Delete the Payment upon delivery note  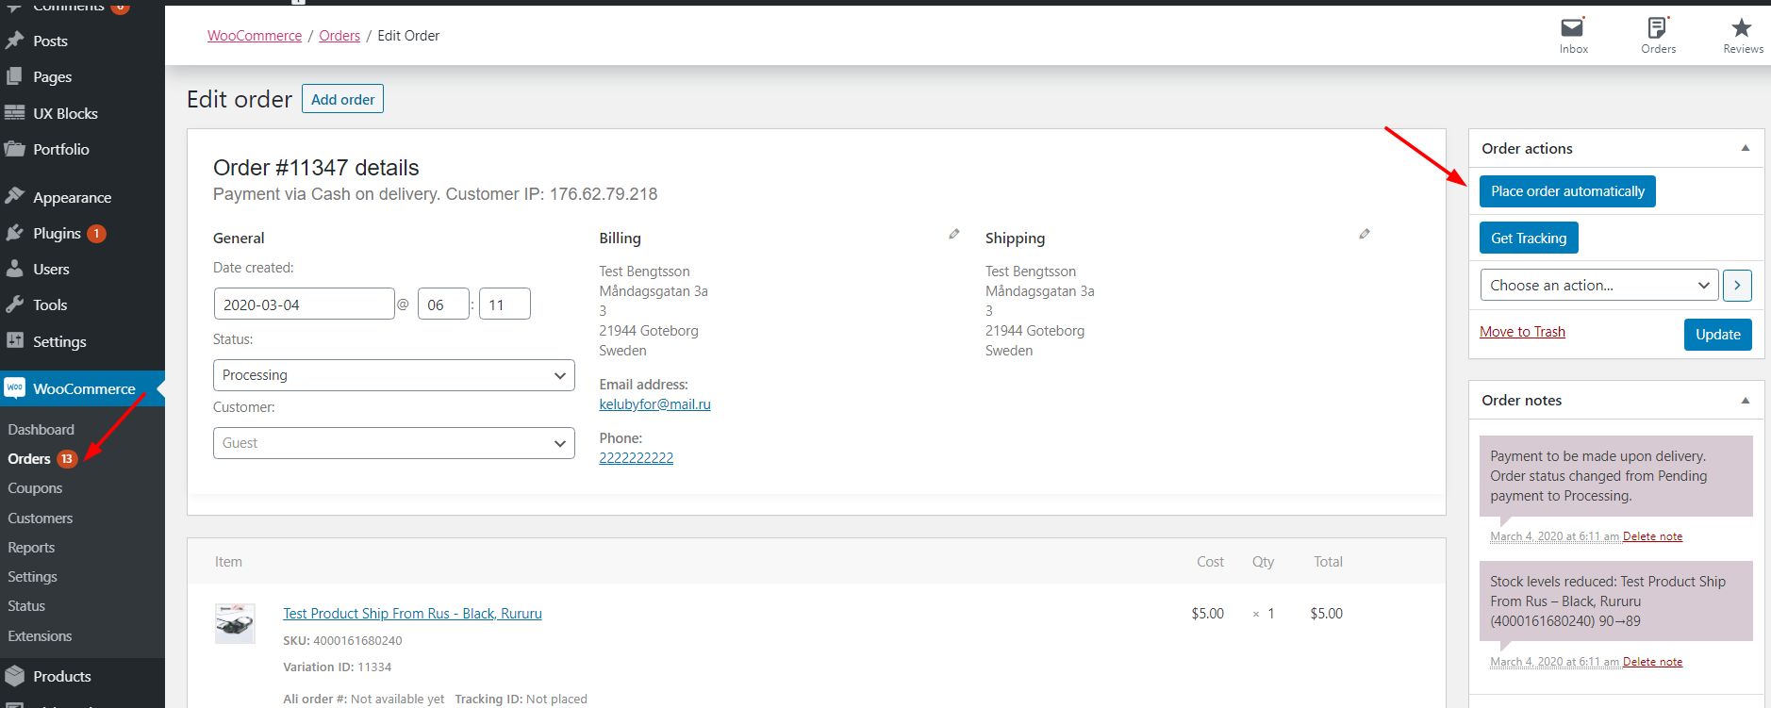(x=1652, y=536)
